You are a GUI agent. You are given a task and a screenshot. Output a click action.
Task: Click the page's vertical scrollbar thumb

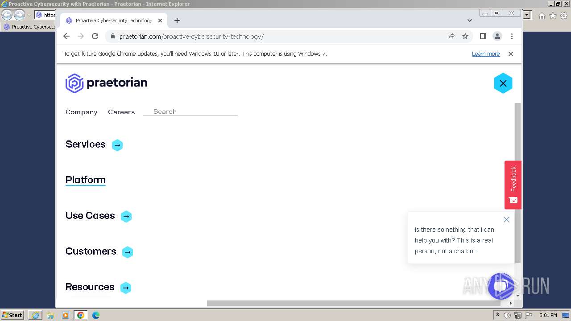[518, 183]
